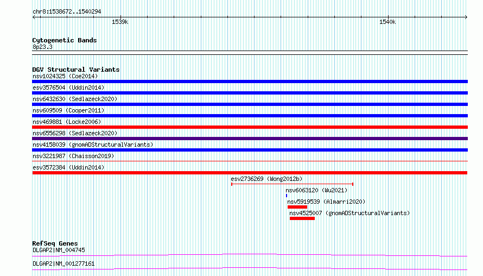
Task: Open the nsv6556298 (Sedlazeck2020) variant label
Action: point(75,133)
